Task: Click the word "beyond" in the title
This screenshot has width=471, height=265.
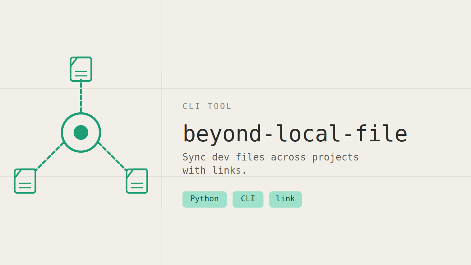Action: pos(222,134)
